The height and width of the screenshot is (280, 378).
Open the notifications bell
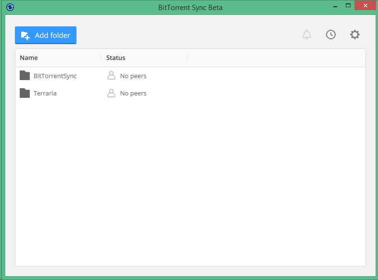[307, 35]
